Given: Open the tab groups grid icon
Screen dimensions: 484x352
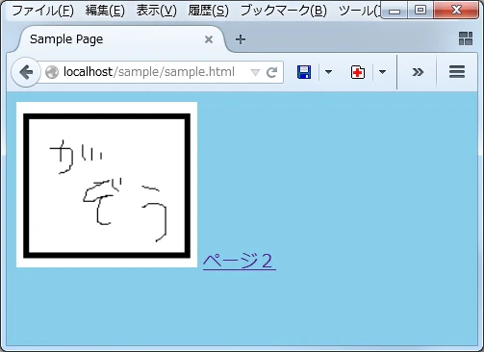Looking at the screenshot, I should pos(466,38).
